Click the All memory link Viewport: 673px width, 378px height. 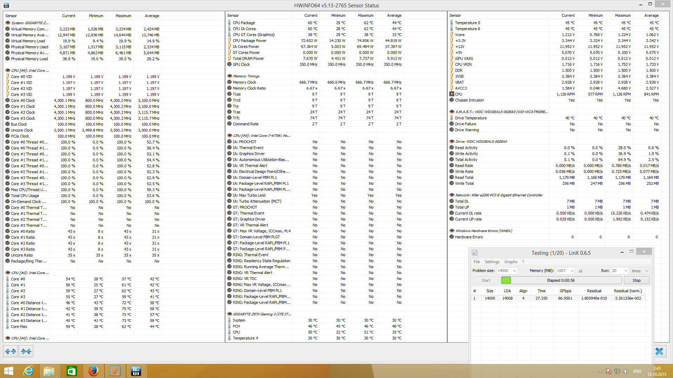580,271
